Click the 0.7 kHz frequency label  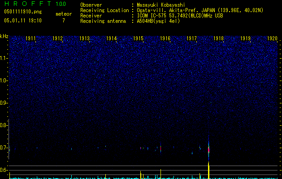pos(3,148)
